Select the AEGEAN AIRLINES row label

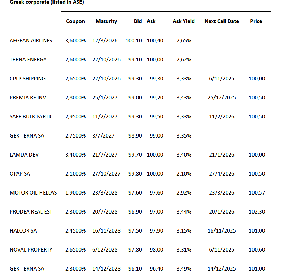coord(31,41)
